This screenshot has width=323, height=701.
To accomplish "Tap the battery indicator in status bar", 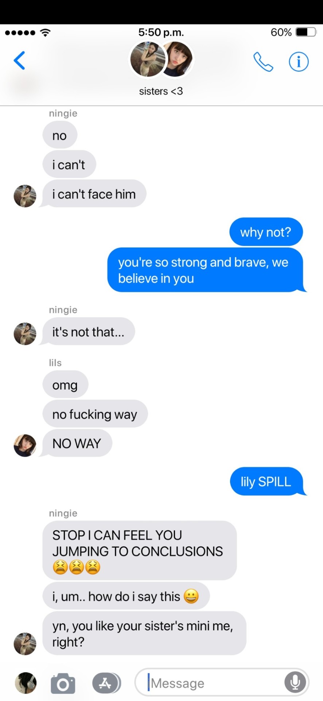I will 306,32.
